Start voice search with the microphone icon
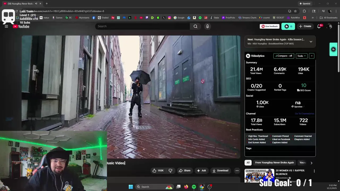340x191 pixels. tap(207, 26)
